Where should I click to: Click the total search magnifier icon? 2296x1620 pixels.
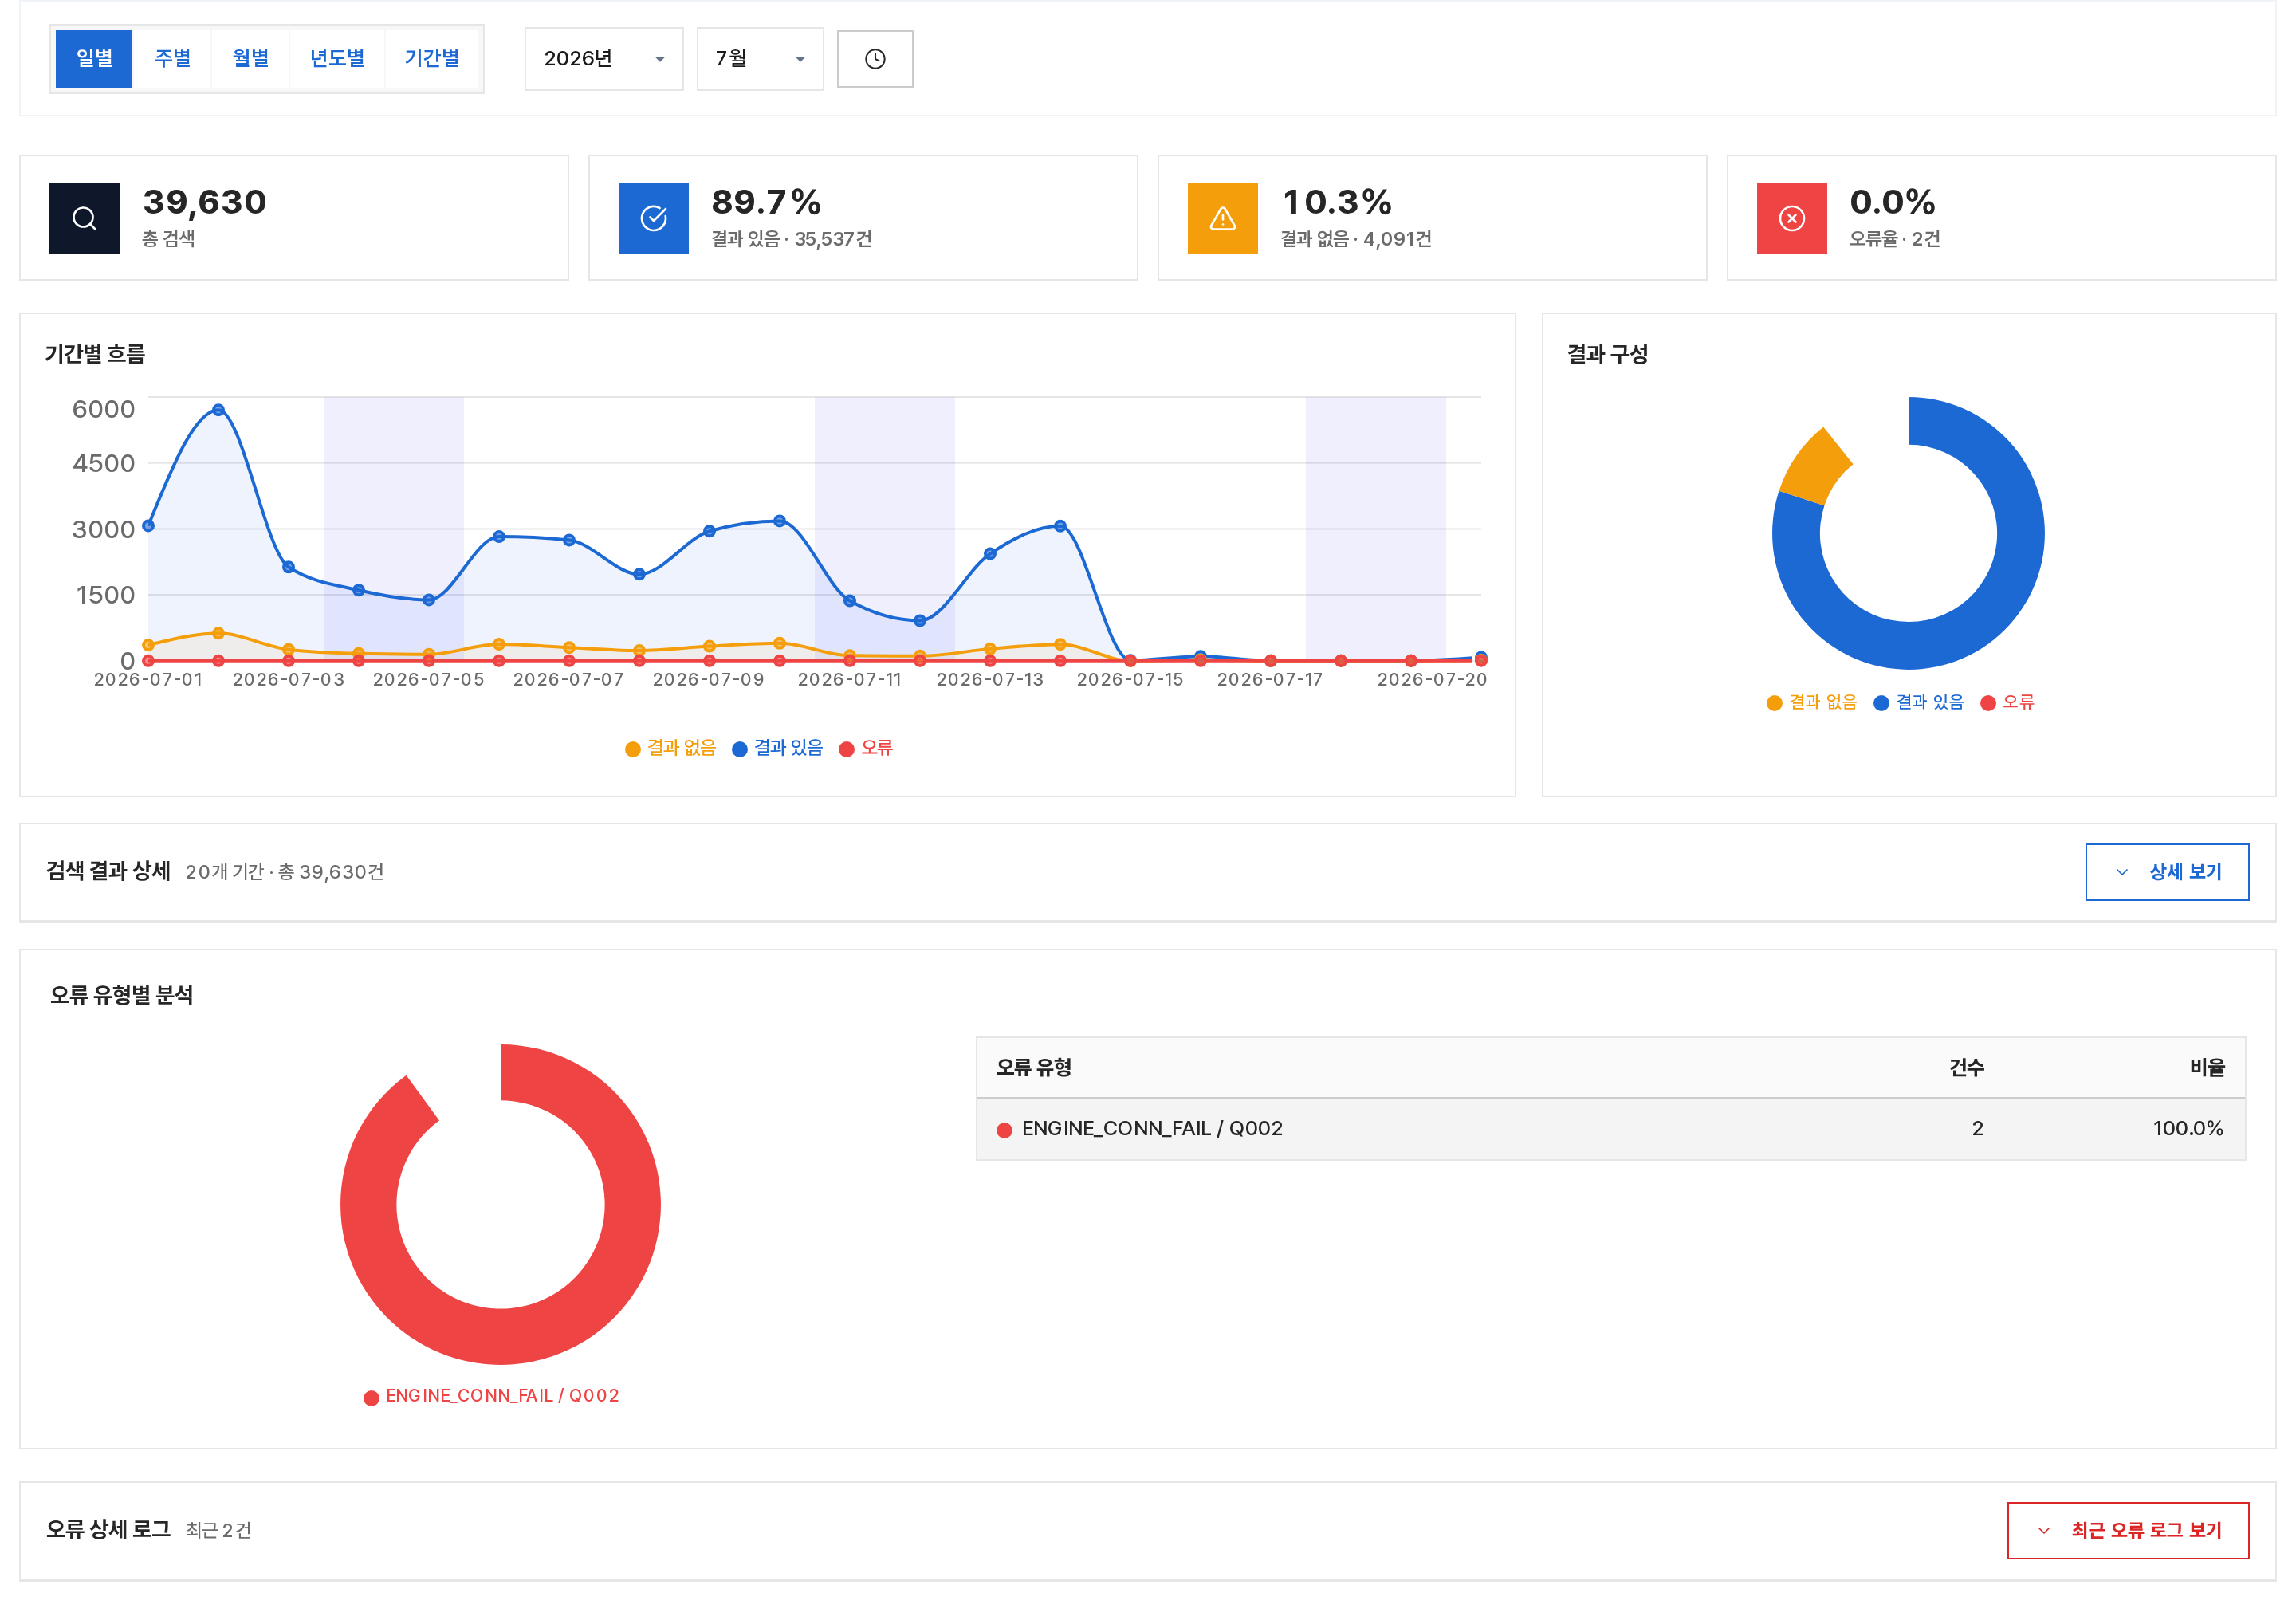(x=84, y=218)
